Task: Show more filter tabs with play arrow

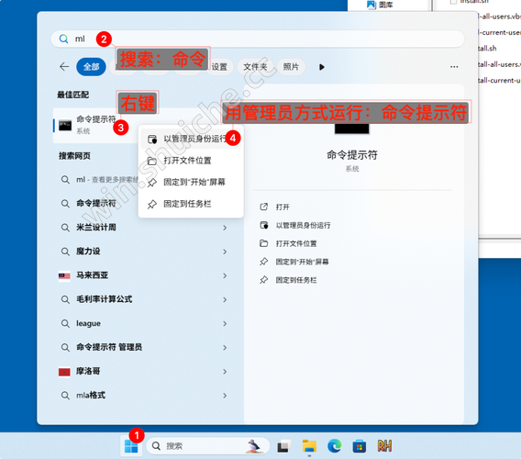Action: point(321,67)
